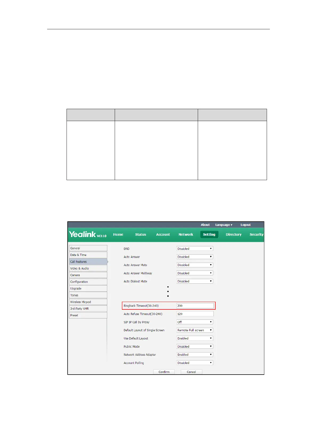Select Date & Time in the sidebar
The image size is (317, 448).
pyautogui.click(x=88, y=255)
